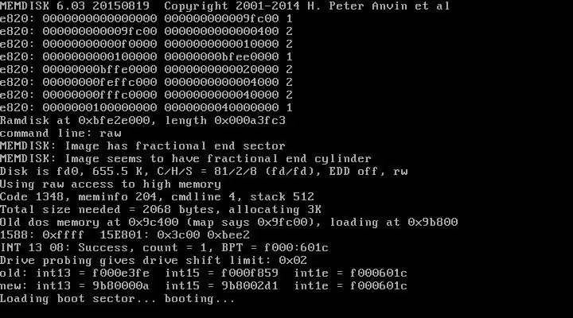The height and width of the screenshot is (318, 573).
Task: Click the MEMDISK 6.03 version header line
Action: (224, 6)
